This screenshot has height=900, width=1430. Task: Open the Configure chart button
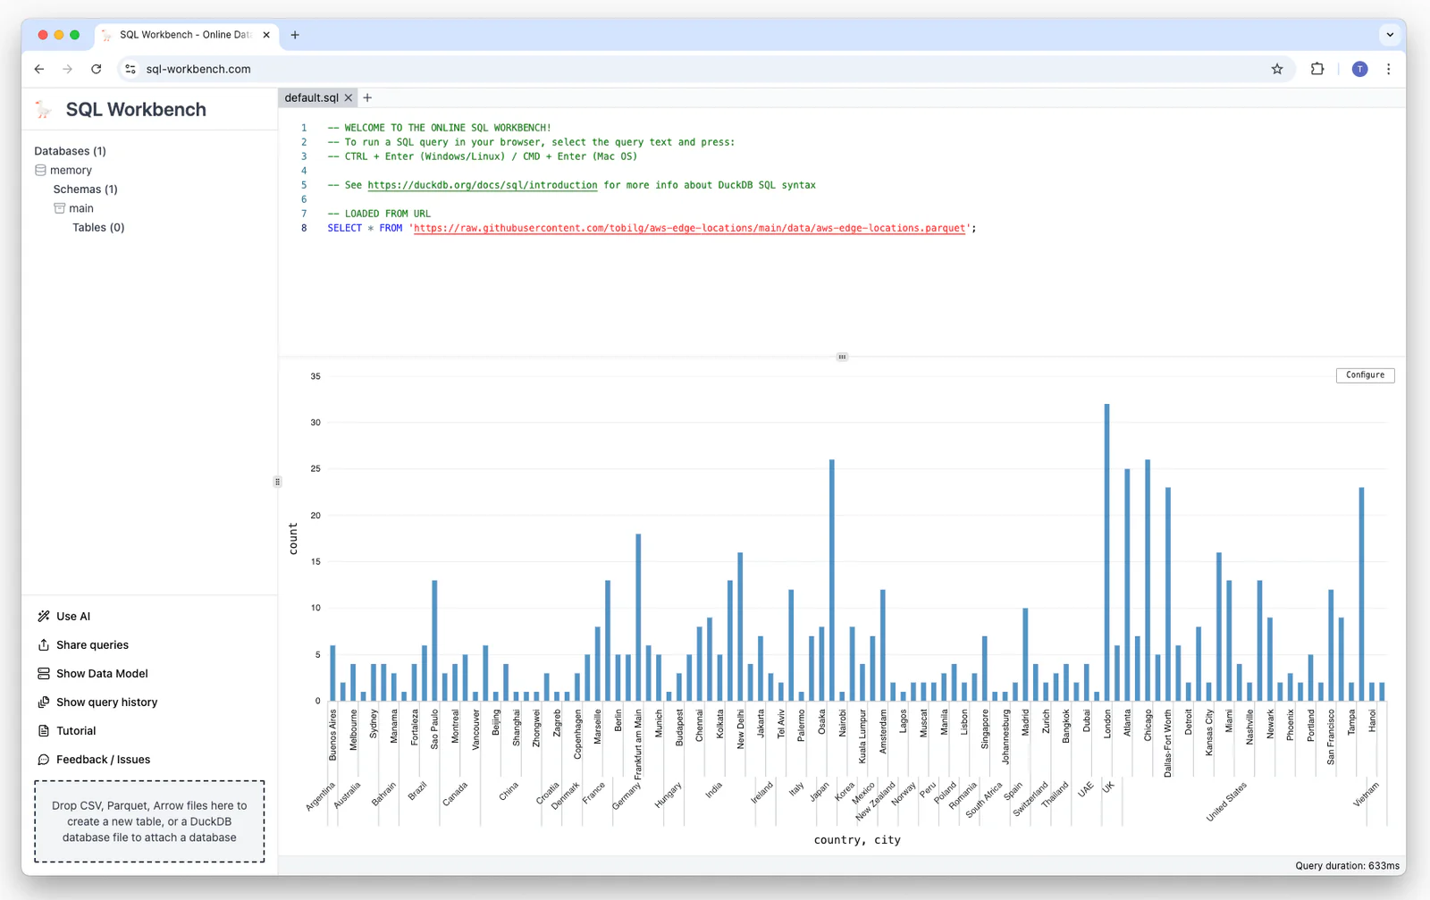[1365, 375]
